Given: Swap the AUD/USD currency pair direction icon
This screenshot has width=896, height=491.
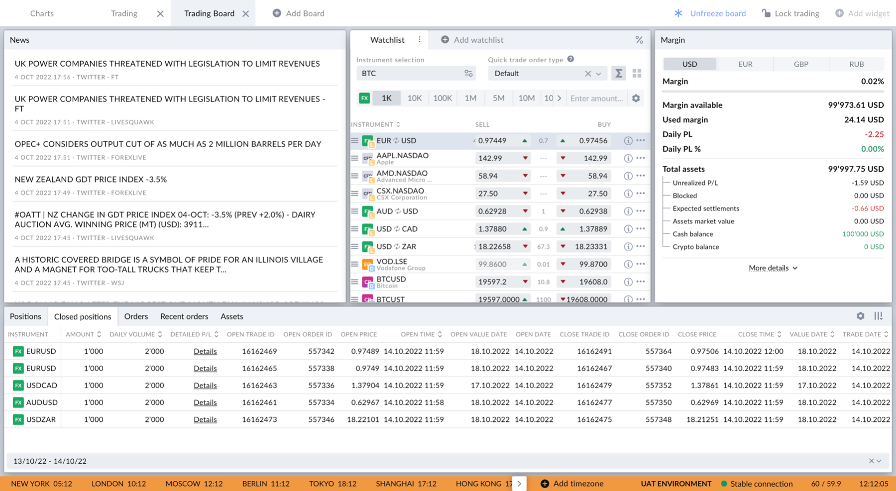Looking at the screenshot, I should pos(398,211).
